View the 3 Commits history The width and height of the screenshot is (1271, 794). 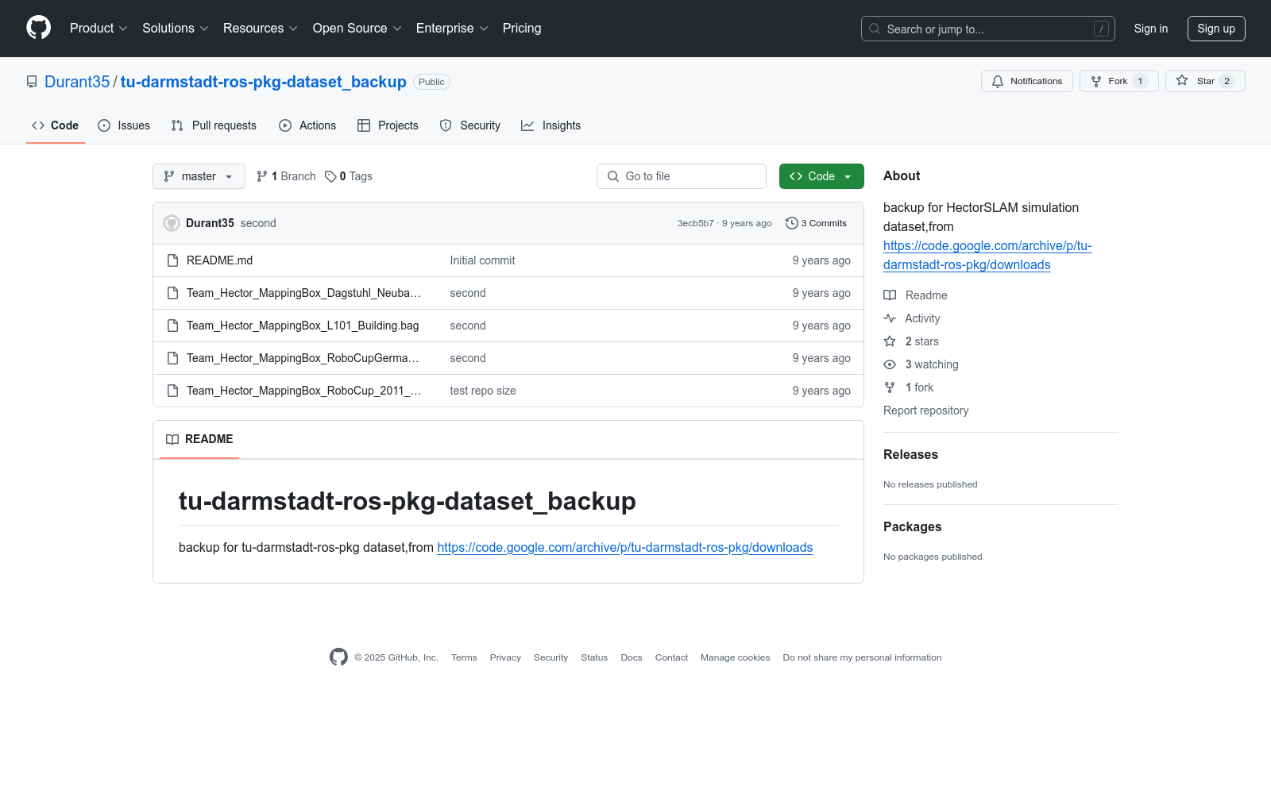[816, 223]
